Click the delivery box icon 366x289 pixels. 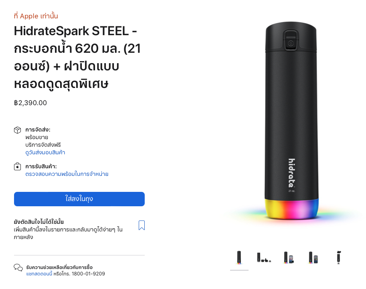pos(18,130)
